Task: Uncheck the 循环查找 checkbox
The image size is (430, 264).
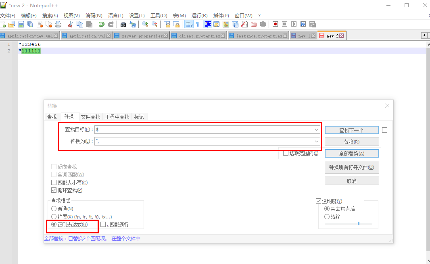Action: (54, 190)
